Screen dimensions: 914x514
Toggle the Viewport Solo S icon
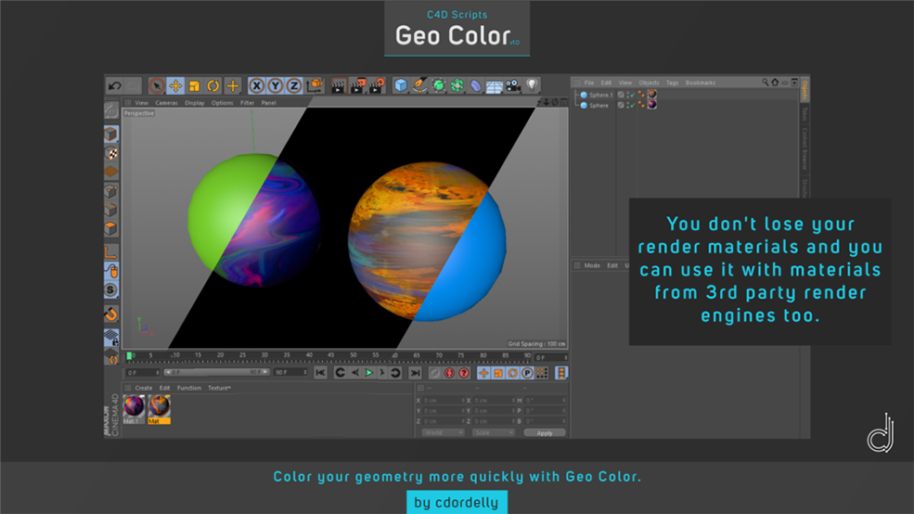[111, 290]
